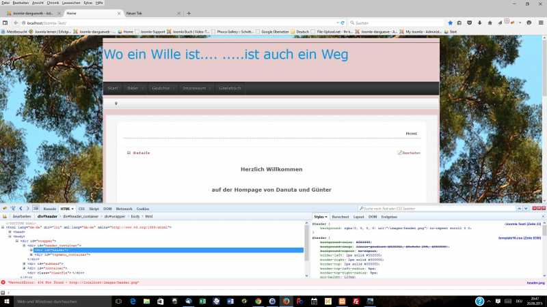This screenshot has width=547, height=307.
Task: Switch to the Cookies panel in Firebug
Action: click(x=143, y=209)
